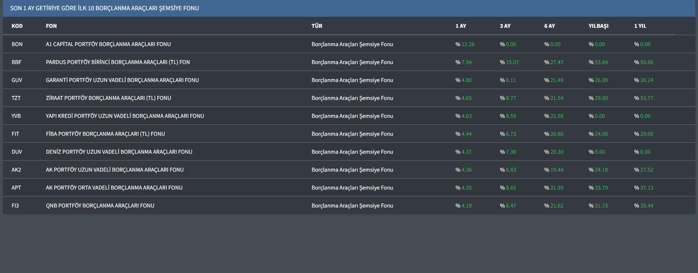Select DENİZ PORTFÖY UZUN VADELİ fund
Viewport: 698px width, 273px height.
(x=119, y=152)
